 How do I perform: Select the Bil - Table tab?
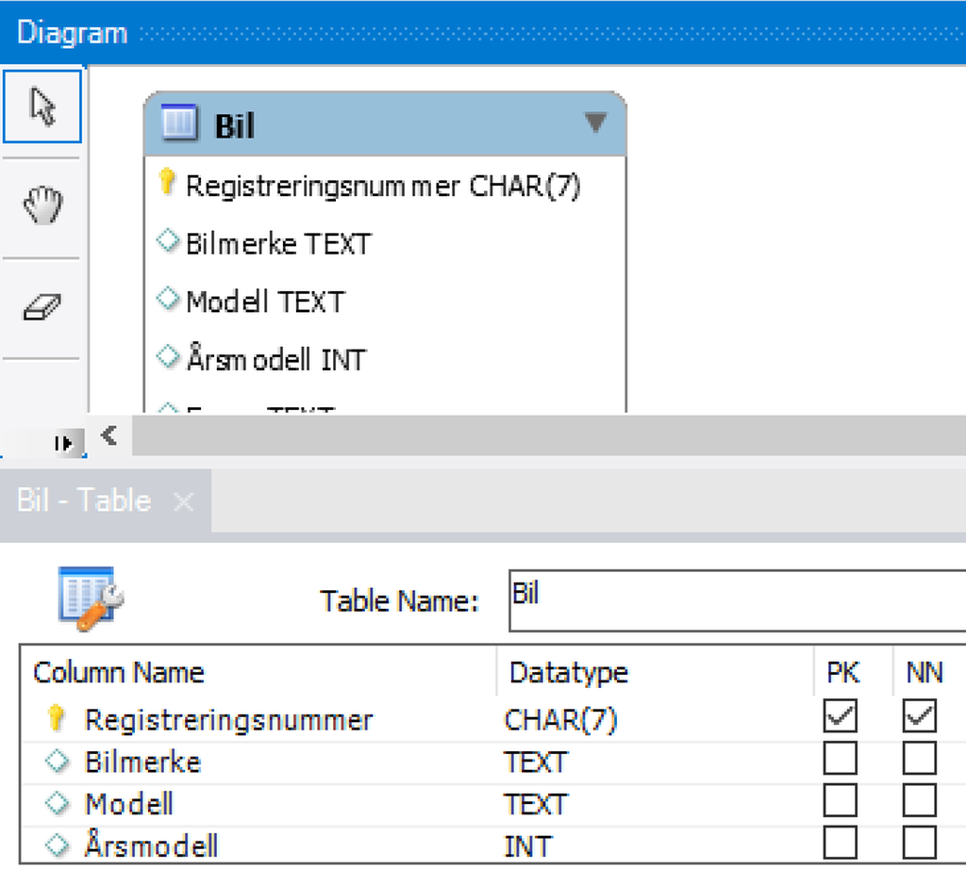point(82,500)
